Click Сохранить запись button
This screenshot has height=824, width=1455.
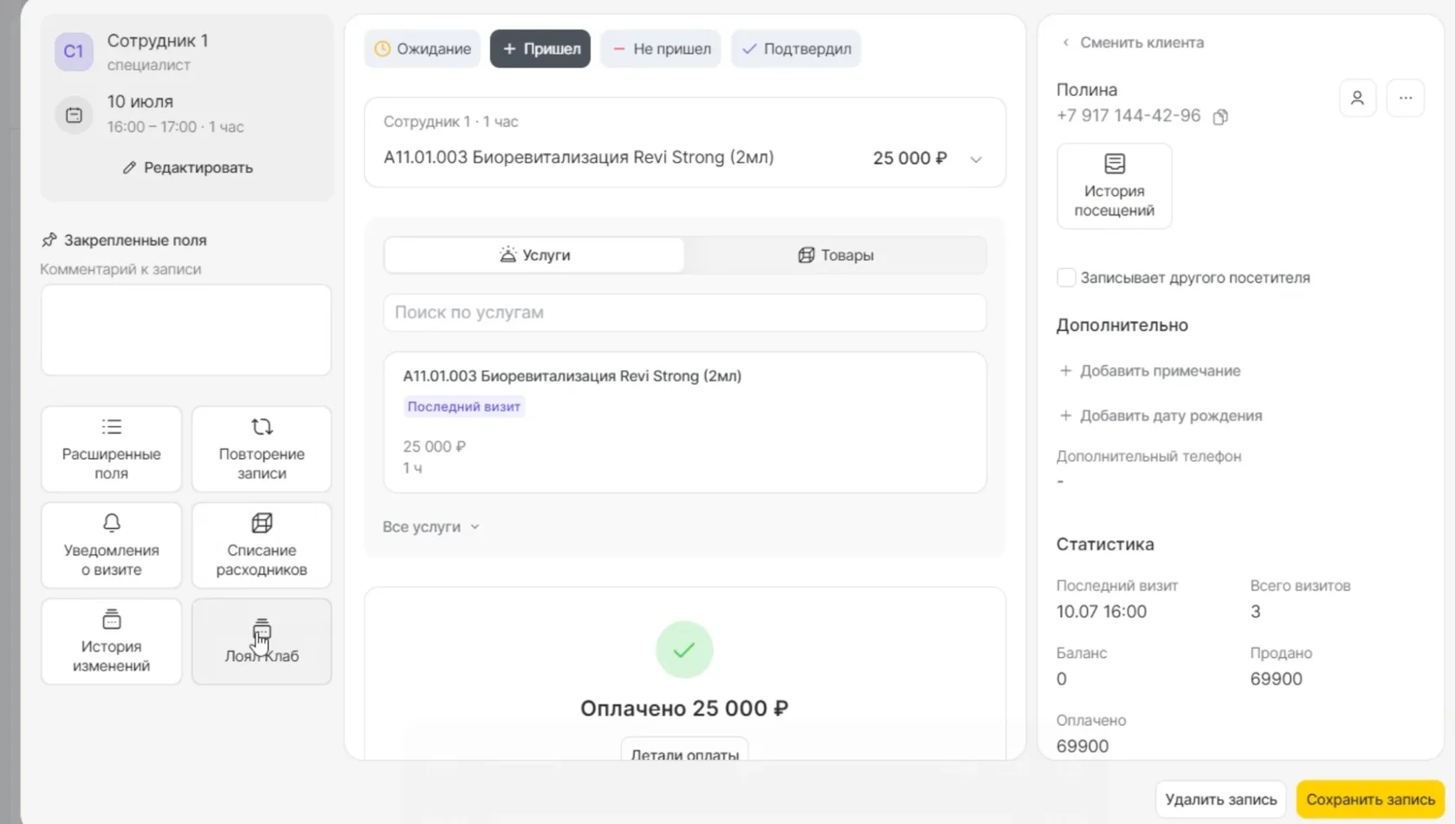[1370, 800]
